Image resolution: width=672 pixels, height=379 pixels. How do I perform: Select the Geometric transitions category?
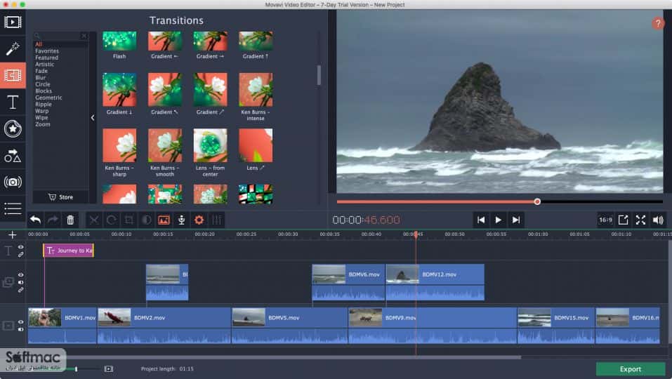[48, 98]
